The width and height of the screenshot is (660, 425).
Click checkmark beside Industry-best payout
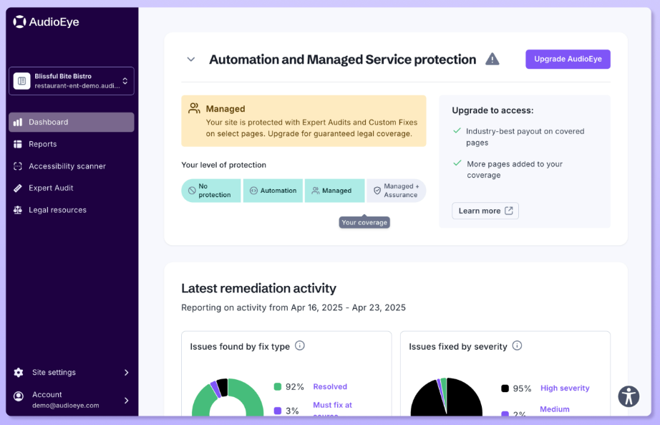click(457, 130)
